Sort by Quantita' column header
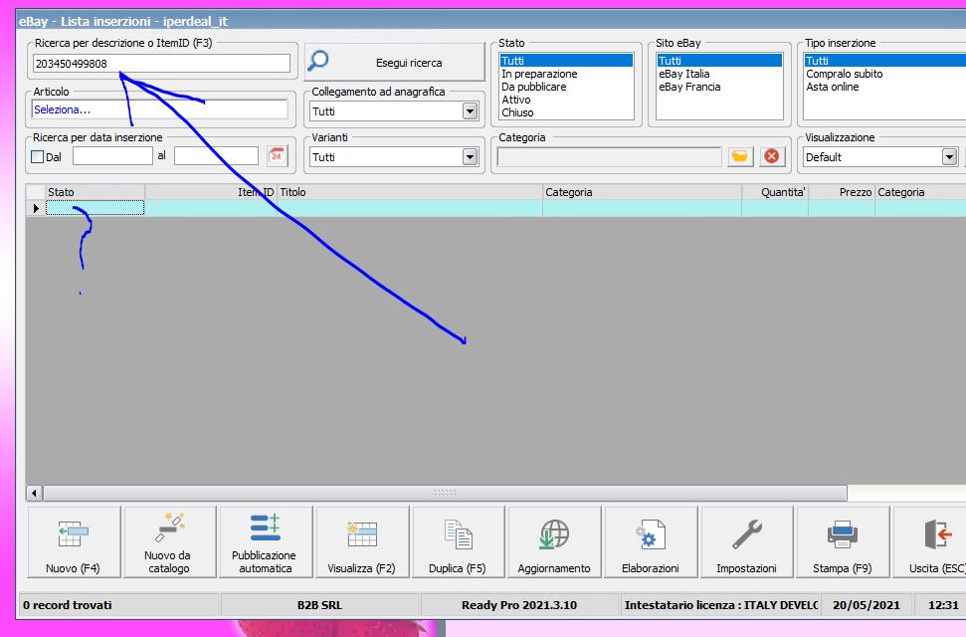966x637 pixels. 775,192
